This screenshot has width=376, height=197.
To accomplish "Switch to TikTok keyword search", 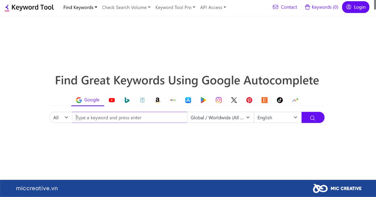I will coord(280,100).
